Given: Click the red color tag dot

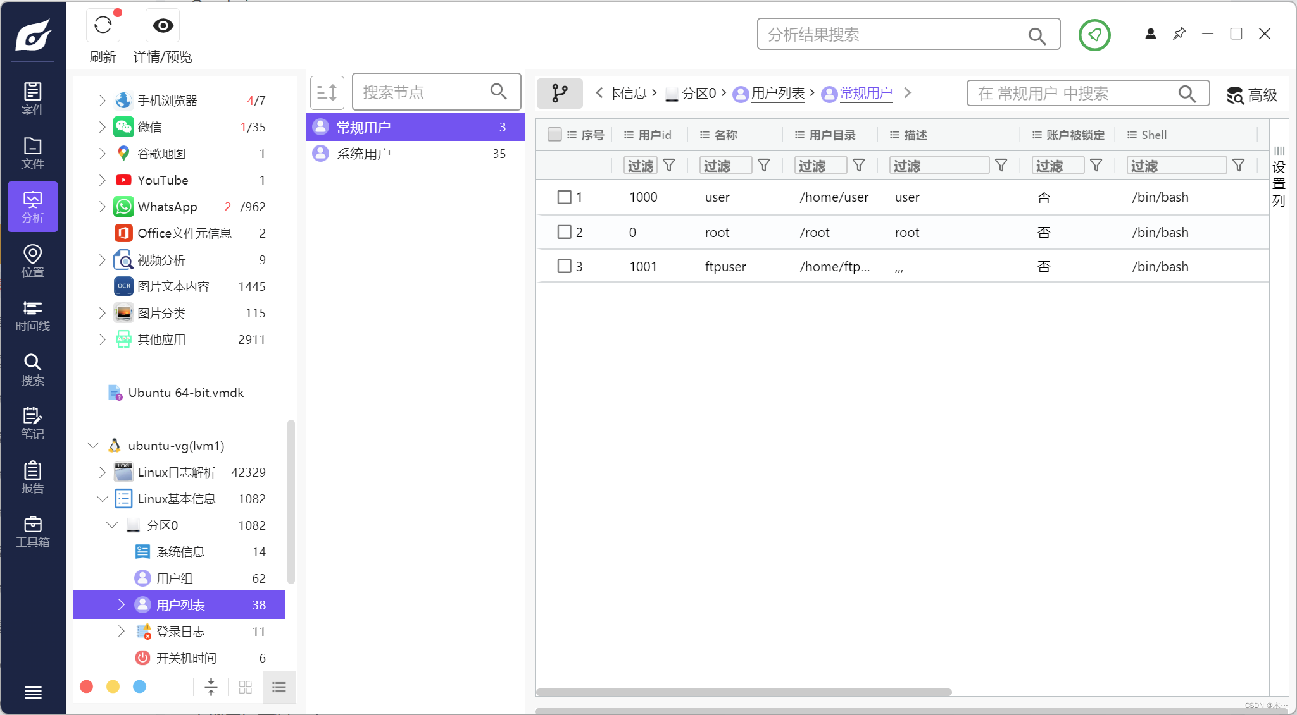Looking at the screenshot, I should pos(87,687).
